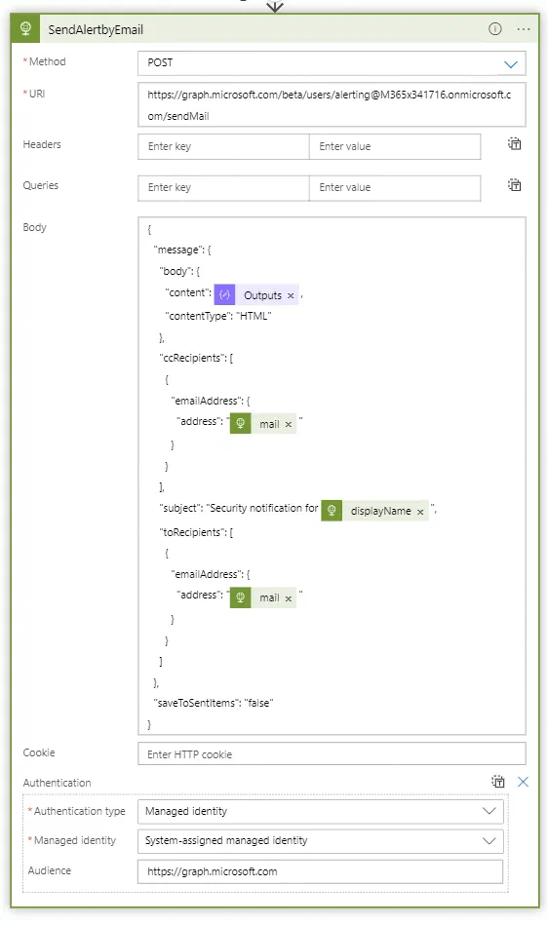The image size is (548, 925).
Task: Remove the mail token under ccRecipients
Action: pyautogui.click(x=288, y=424)
